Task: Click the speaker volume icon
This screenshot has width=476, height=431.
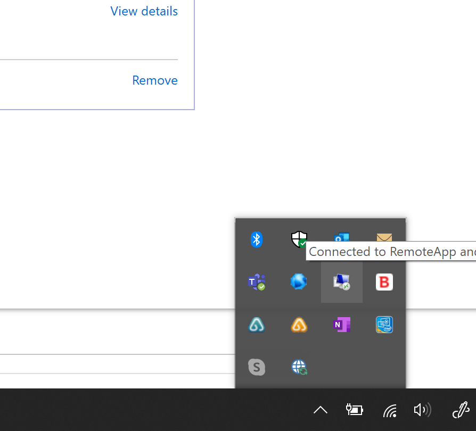Action: tap(423, 410)
